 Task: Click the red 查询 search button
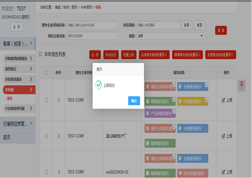click(221, 30)
